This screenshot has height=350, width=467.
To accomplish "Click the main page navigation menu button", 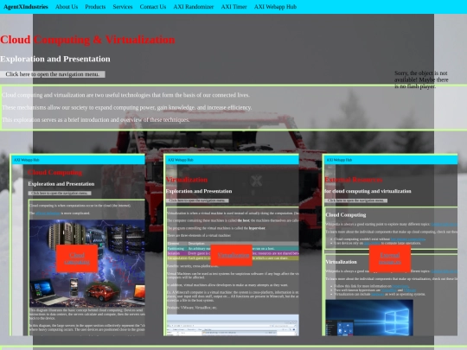I will pyautogui.click(x=53, y=74).
